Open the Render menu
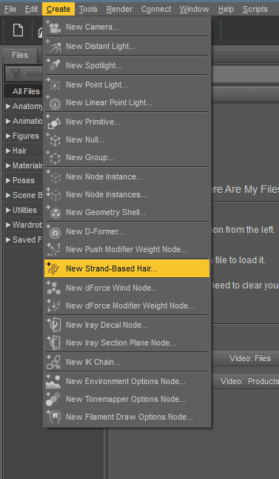279x479 pixels. [x=119, y=9]
